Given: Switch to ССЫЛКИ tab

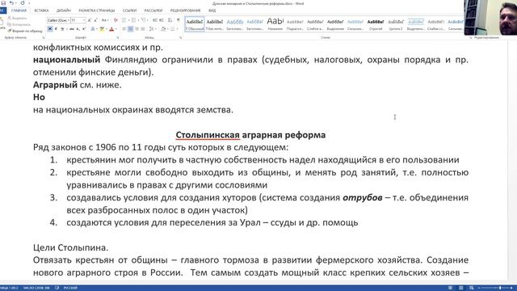Looking at the screenshot, I should click(129, 11).
